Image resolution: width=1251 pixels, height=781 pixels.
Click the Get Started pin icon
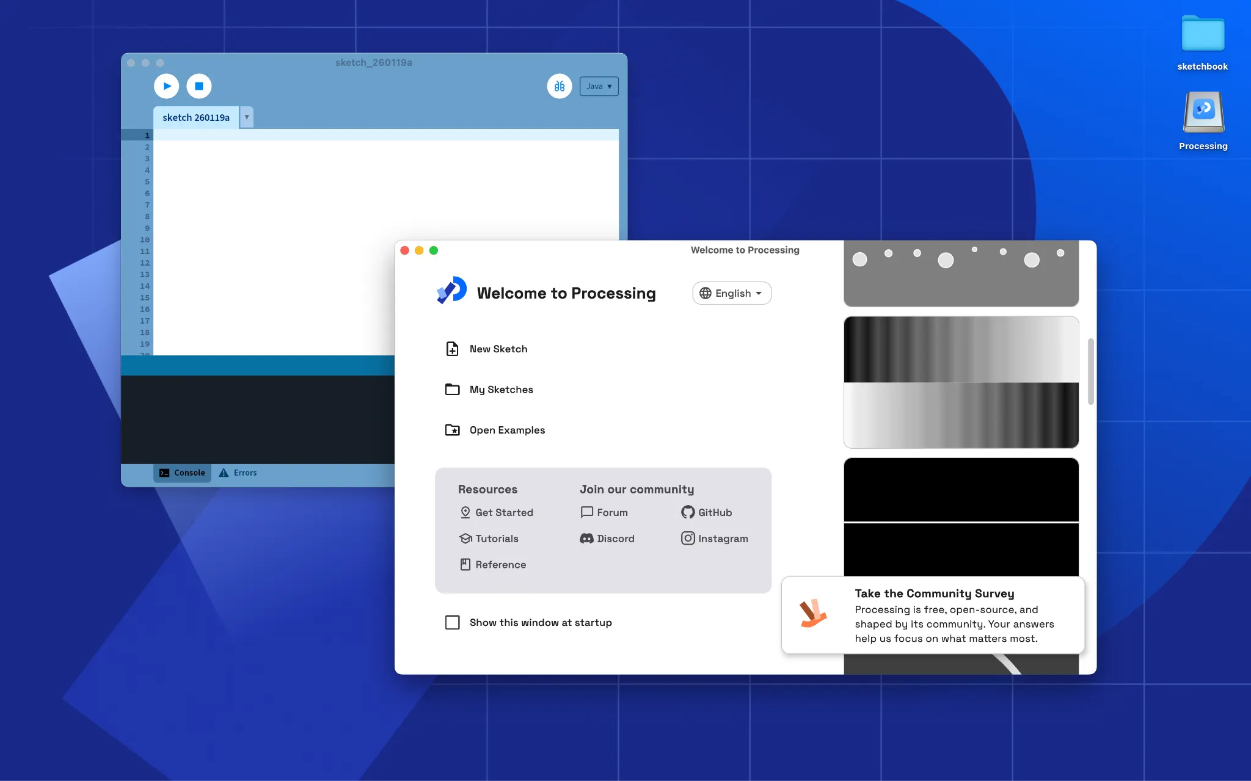465,512
